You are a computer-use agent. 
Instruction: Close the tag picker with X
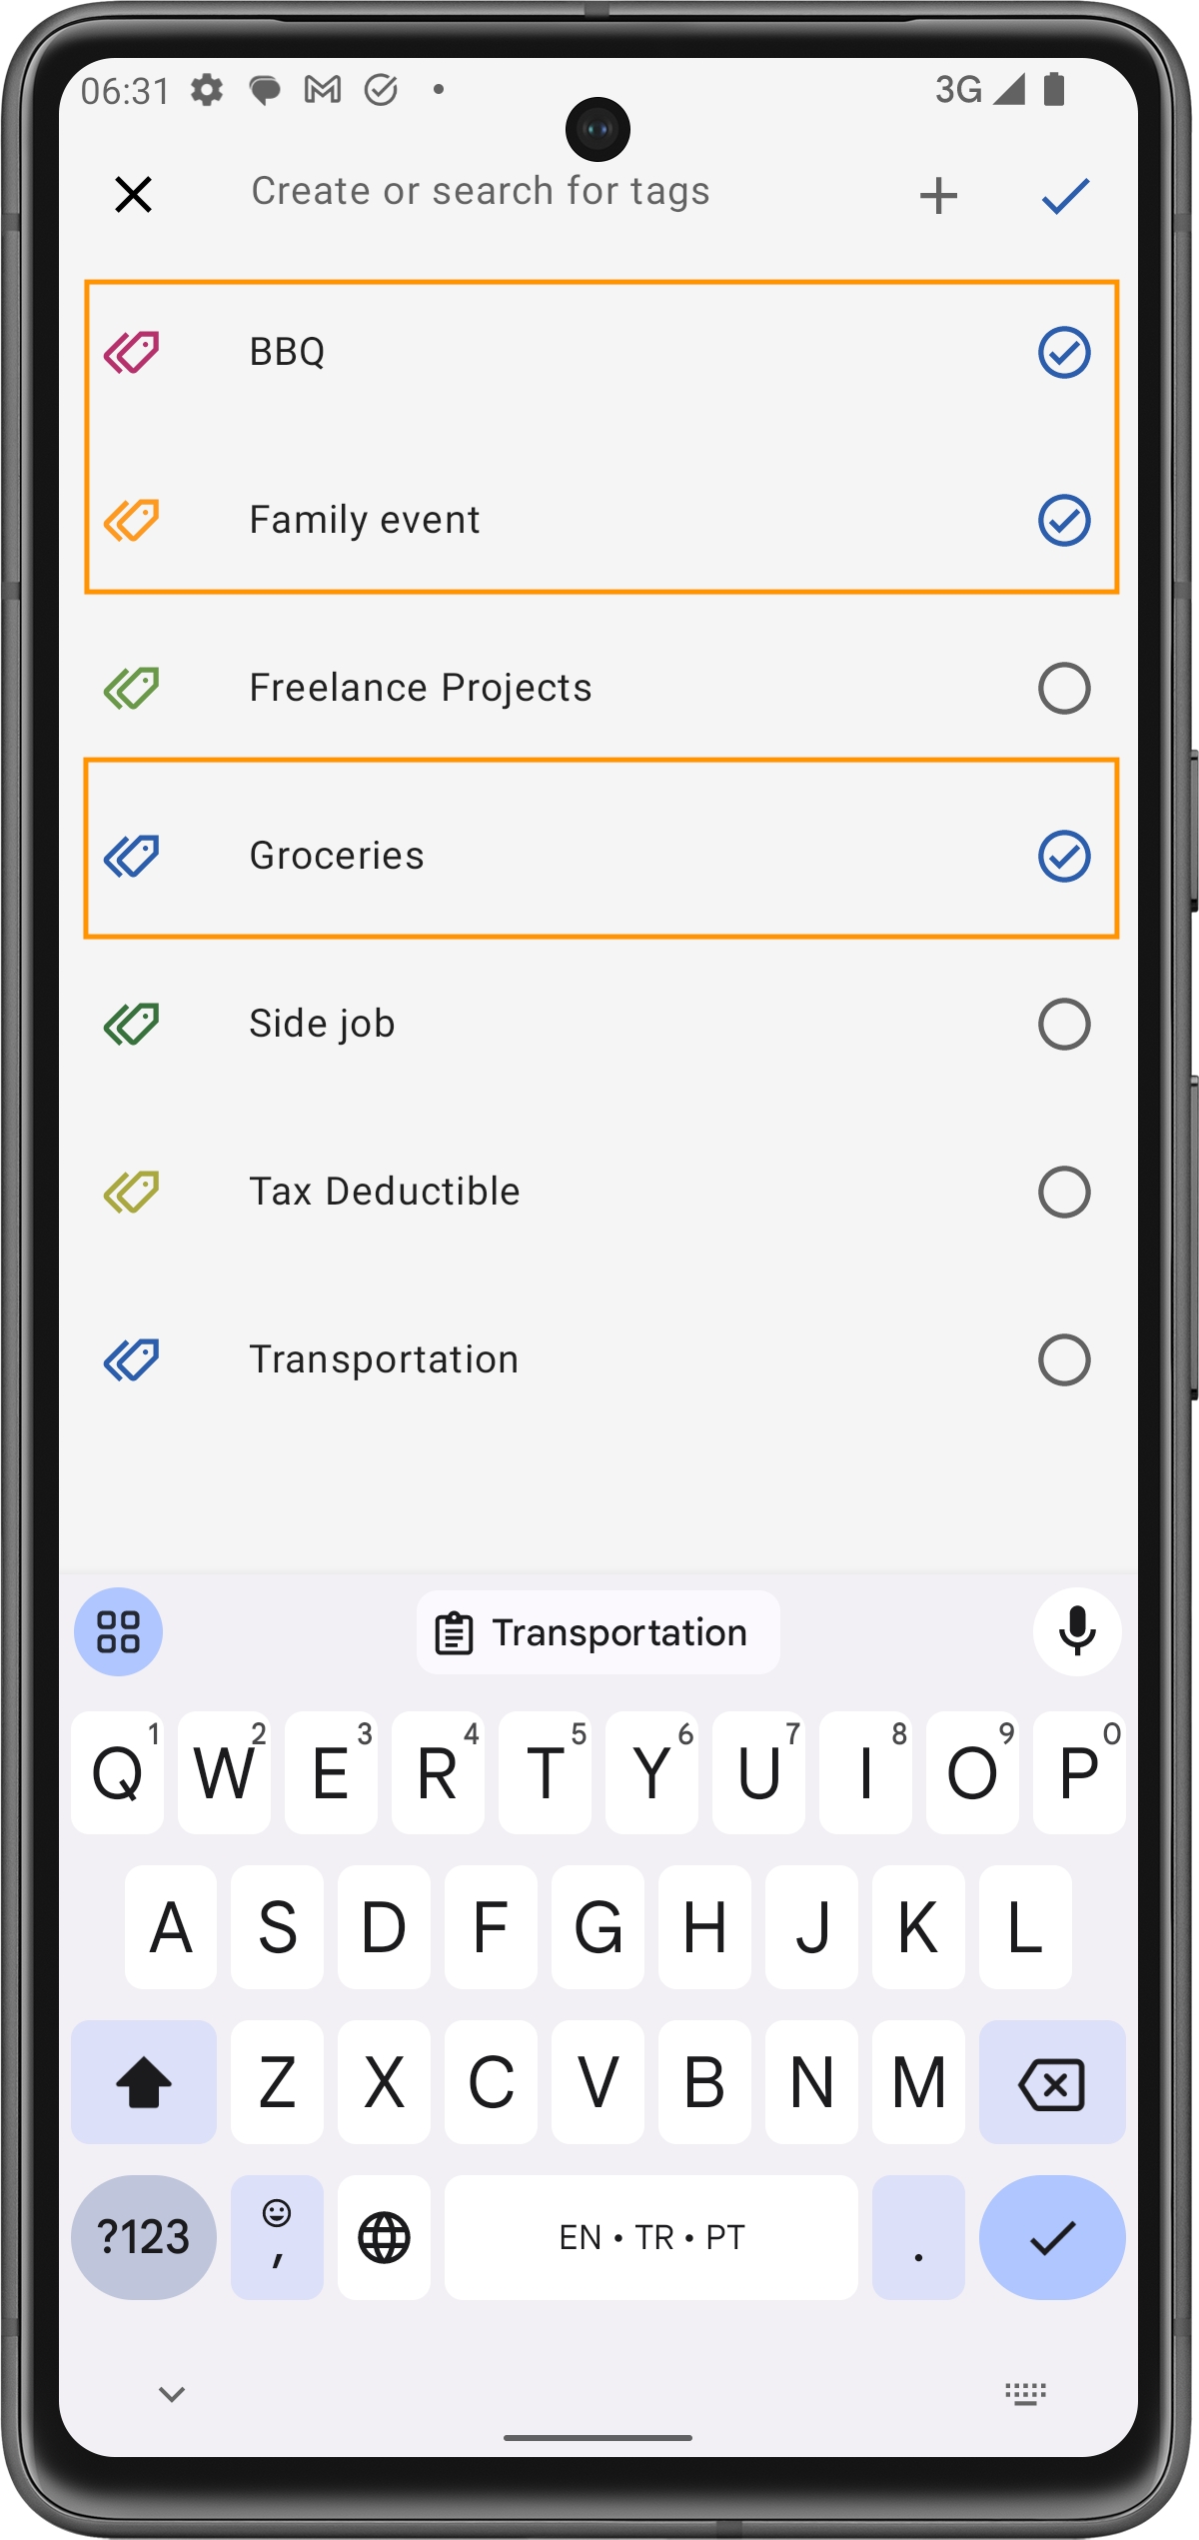coord(133,194)
